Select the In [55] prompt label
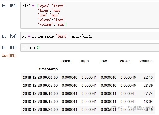 [10, 48]
